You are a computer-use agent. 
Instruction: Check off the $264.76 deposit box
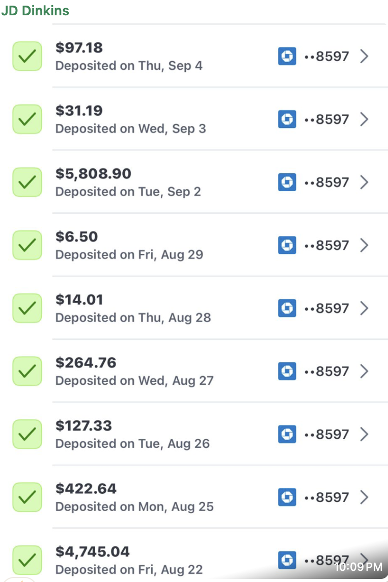pyautogui.click(x=27, y=371)
